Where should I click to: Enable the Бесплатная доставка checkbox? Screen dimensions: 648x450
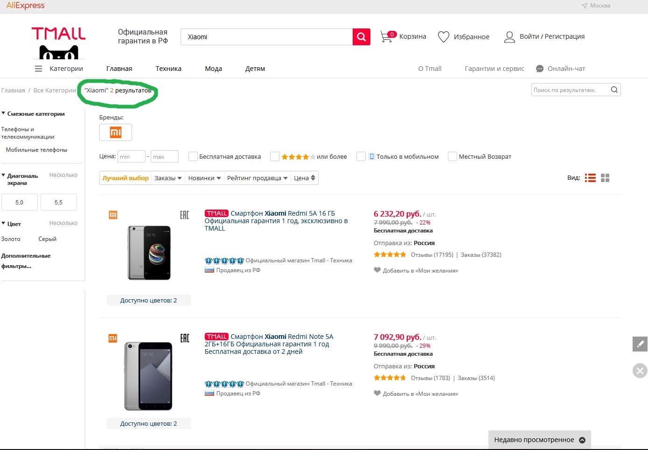[193, 157]
